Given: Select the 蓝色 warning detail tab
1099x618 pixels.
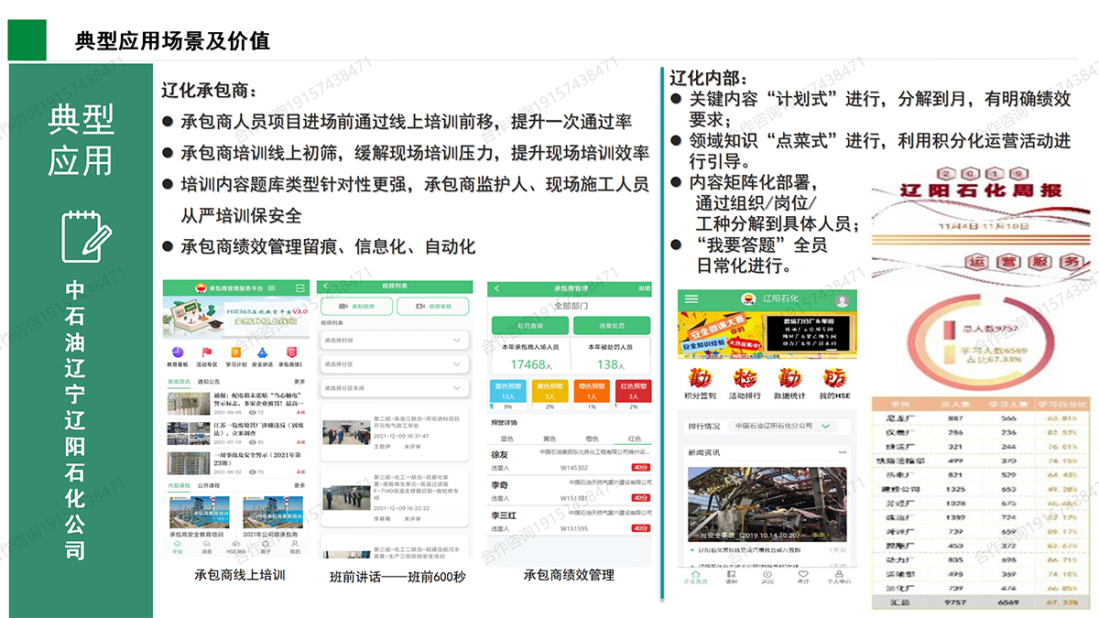Looking at the screenshot, I should tap(506, 439).
